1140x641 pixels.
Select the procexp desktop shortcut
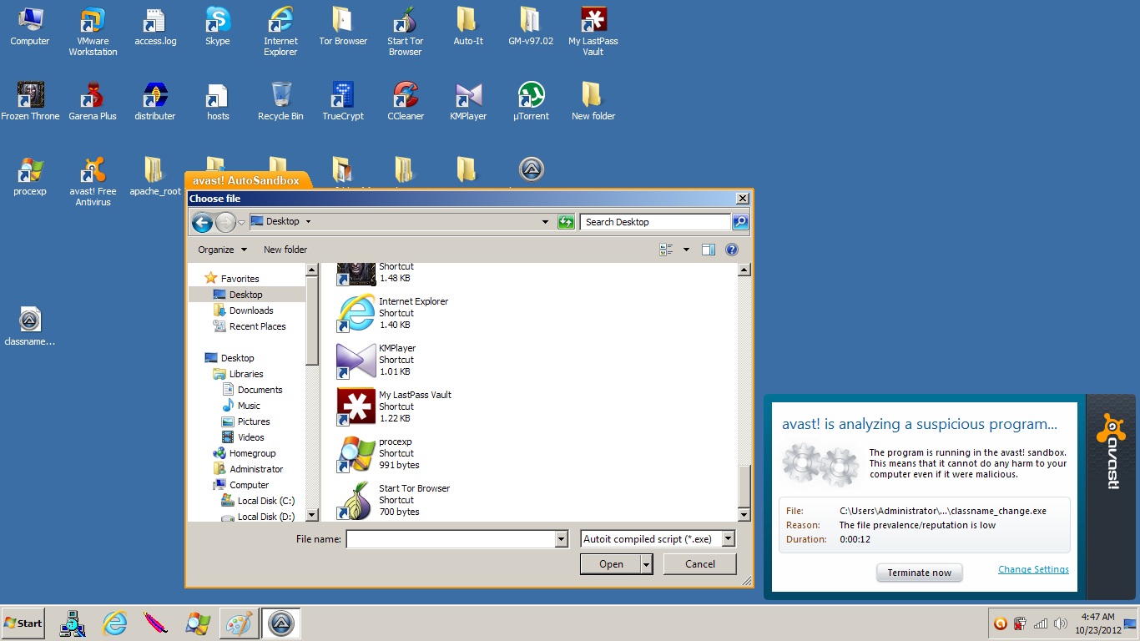pyautogui.click(x=30, y=177)
